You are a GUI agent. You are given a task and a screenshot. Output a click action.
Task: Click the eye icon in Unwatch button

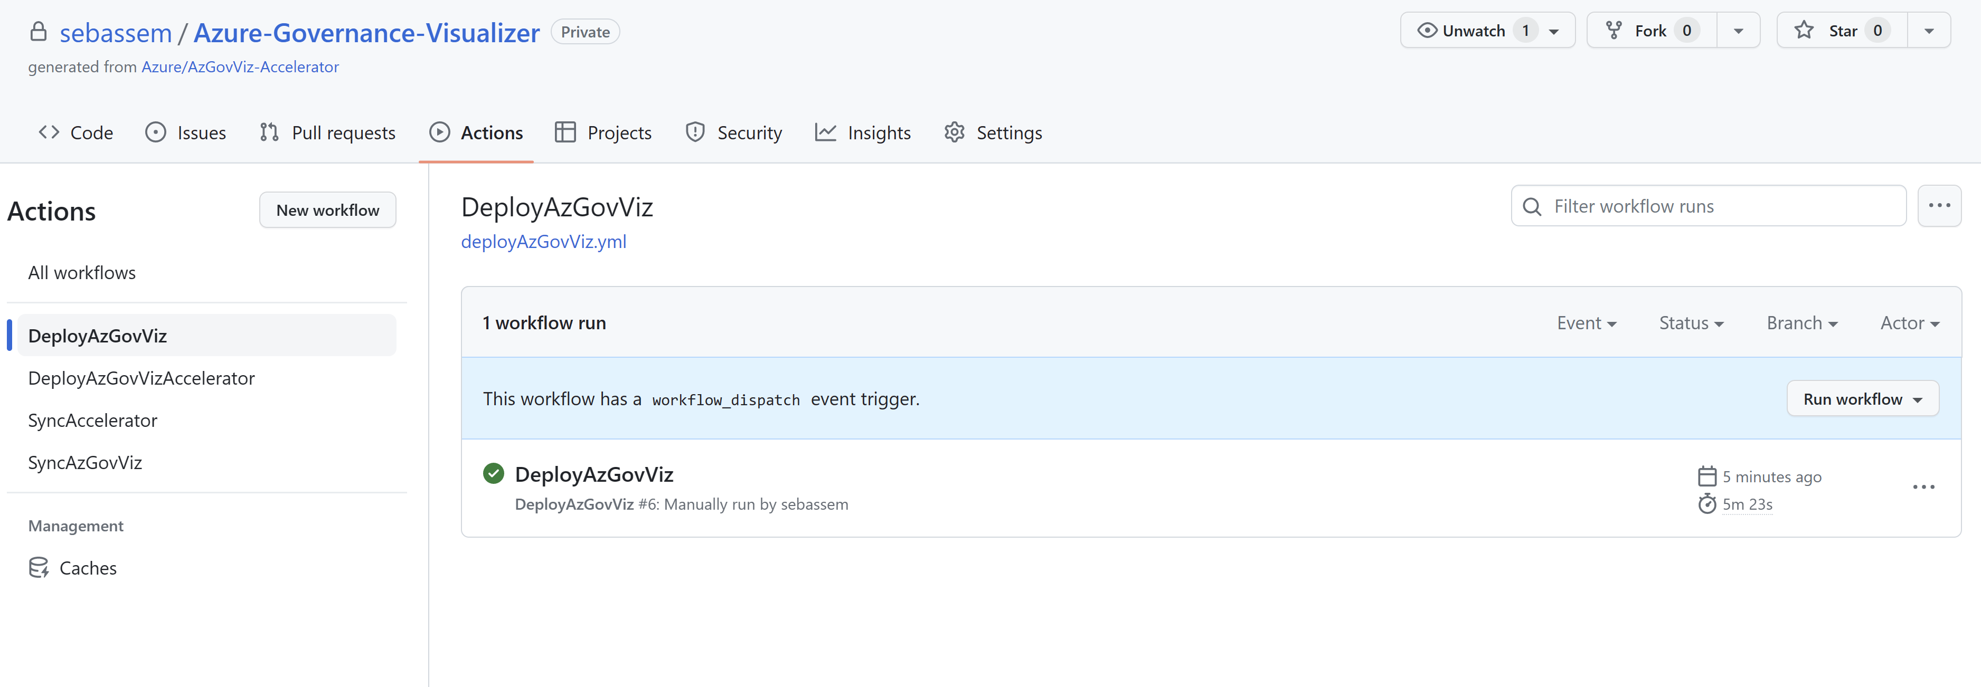point(1427,31)
